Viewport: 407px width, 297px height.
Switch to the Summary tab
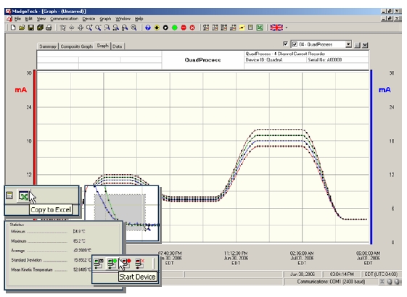click(x=48, y=46)
